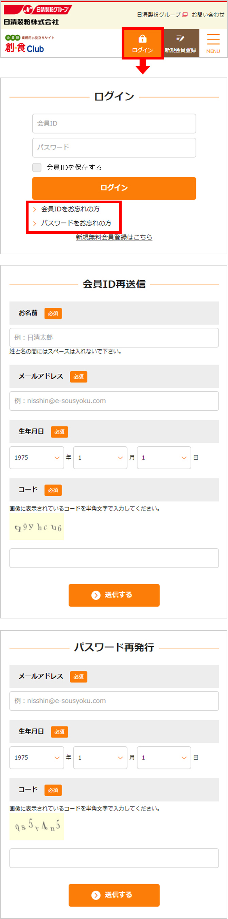Open 日清製粉グループ external link icon
228x919 pixels.
coord(185,15)
